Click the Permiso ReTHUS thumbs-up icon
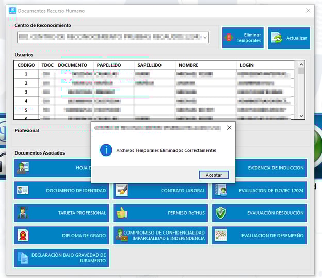Image resolution: width=322 pixels, height=278 pixels. coord(122,213)
